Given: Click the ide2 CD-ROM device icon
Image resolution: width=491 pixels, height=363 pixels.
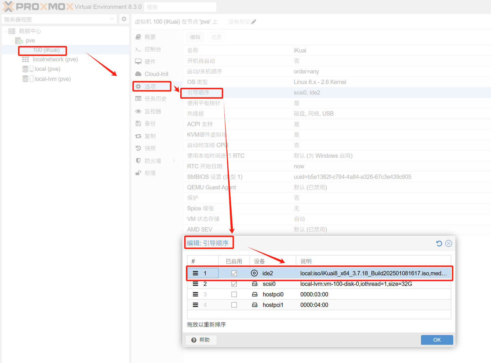Looking at the screenshot, I should tap(254, 273).
